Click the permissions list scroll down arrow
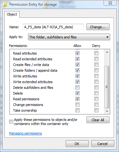The width and height of the screenshot is (119, 152). pos(107,111)
